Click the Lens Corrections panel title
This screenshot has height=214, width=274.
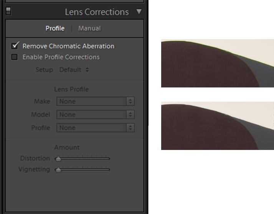pos(97,12)
